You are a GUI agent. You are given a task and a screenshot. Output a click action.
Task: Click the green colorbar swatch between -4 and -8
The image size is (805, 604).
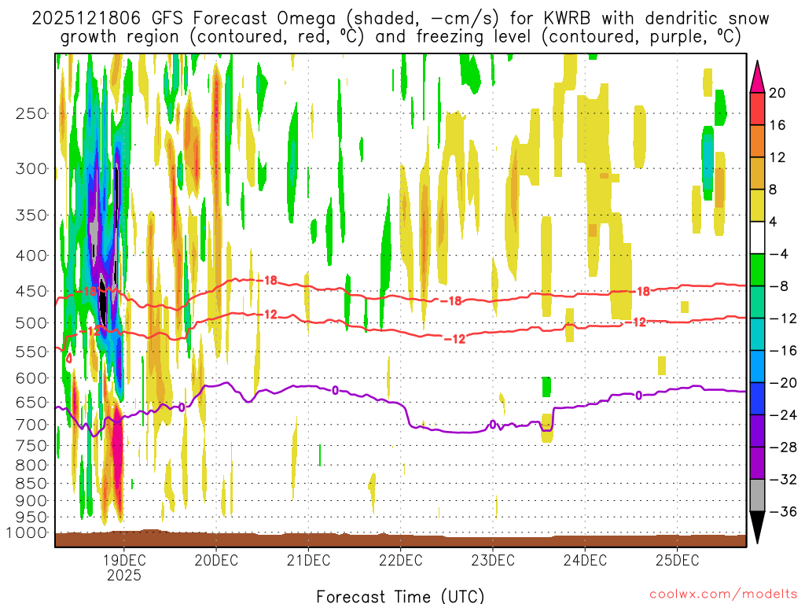pyautogui.click(x=757, y=271)
